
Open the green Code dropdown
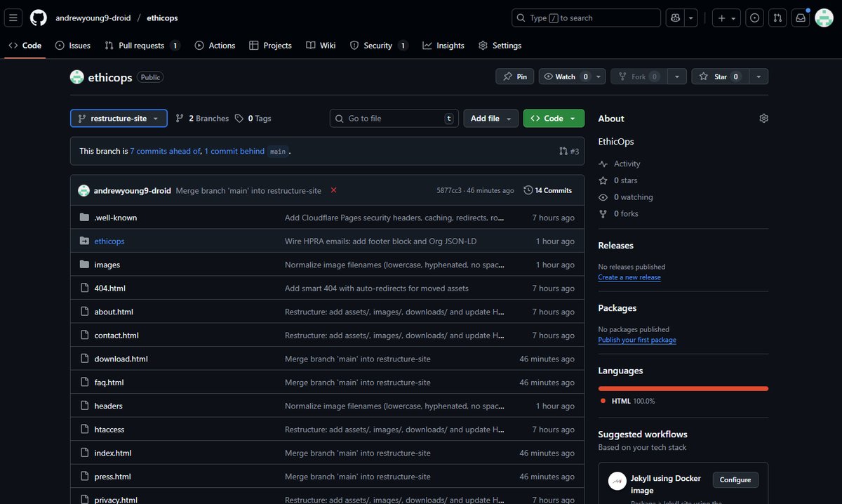point(554,119)
